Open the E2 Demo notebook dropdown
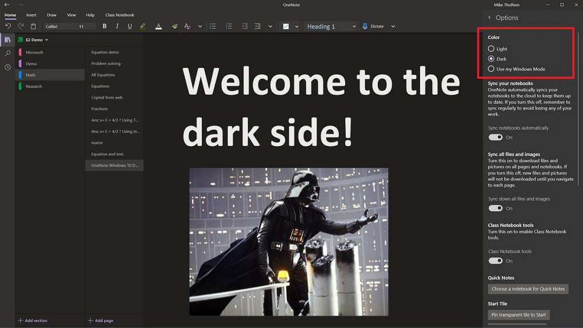This screenshot has height=328, width=583. click(46, 40)
